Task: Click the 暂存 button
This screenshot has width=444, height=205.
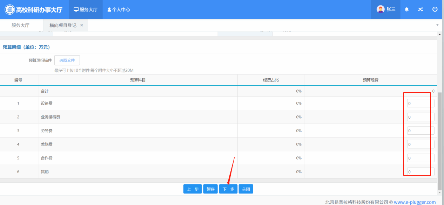Action: [x=210, y=189]
